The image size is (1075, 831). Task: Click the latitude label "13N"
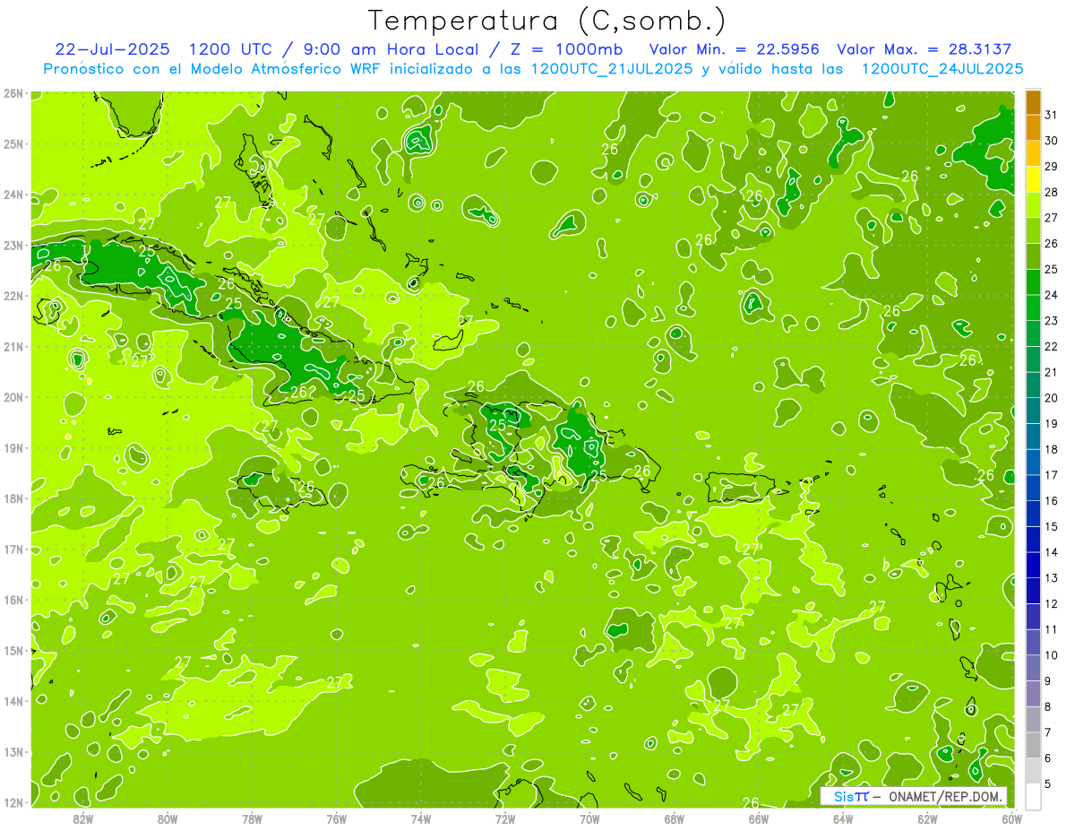(13, 751)
